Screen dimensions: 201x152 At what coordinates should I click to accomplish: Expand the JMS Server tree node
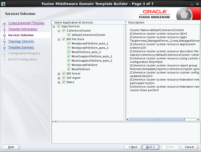click(59, 74)
